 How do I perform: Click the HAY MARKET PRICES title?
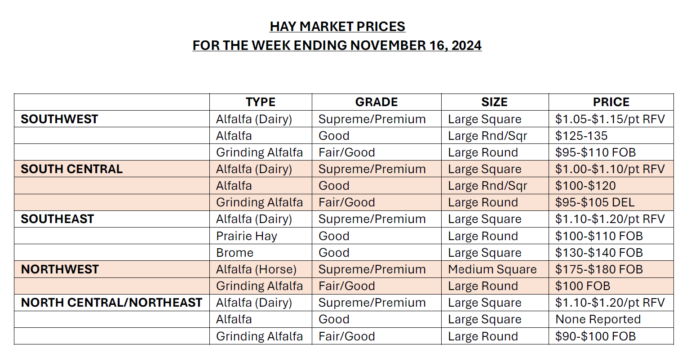[337, 27]
